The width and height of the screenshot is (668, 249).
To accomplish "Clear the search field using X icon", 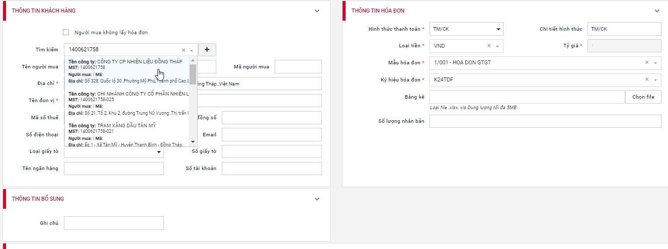I will coord(184,50).
